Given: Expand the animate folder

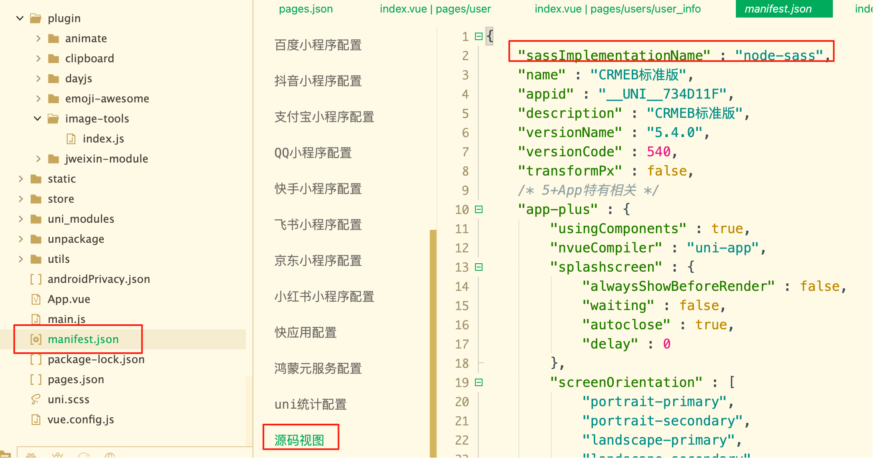Looking at the screenshot, I should pos(38,38).
